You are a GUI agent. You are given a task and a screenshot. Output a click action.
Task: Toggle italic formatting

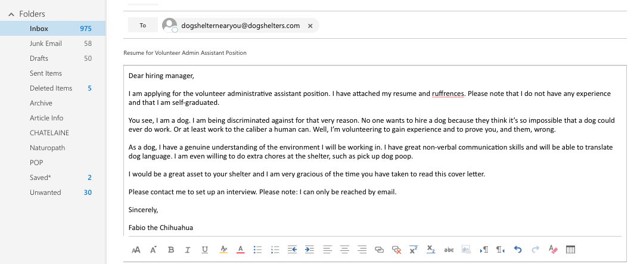point(188,250)
